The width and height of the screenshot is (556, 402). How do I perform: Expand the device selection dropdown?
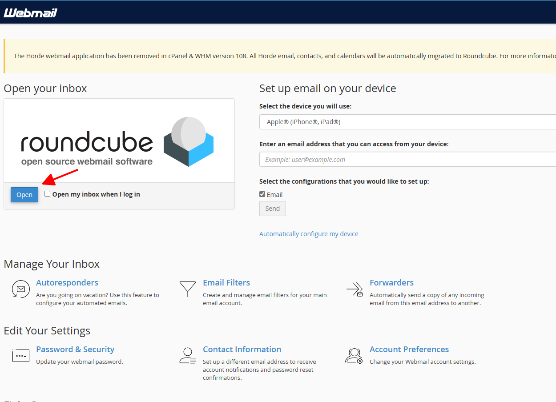(407, 122)
